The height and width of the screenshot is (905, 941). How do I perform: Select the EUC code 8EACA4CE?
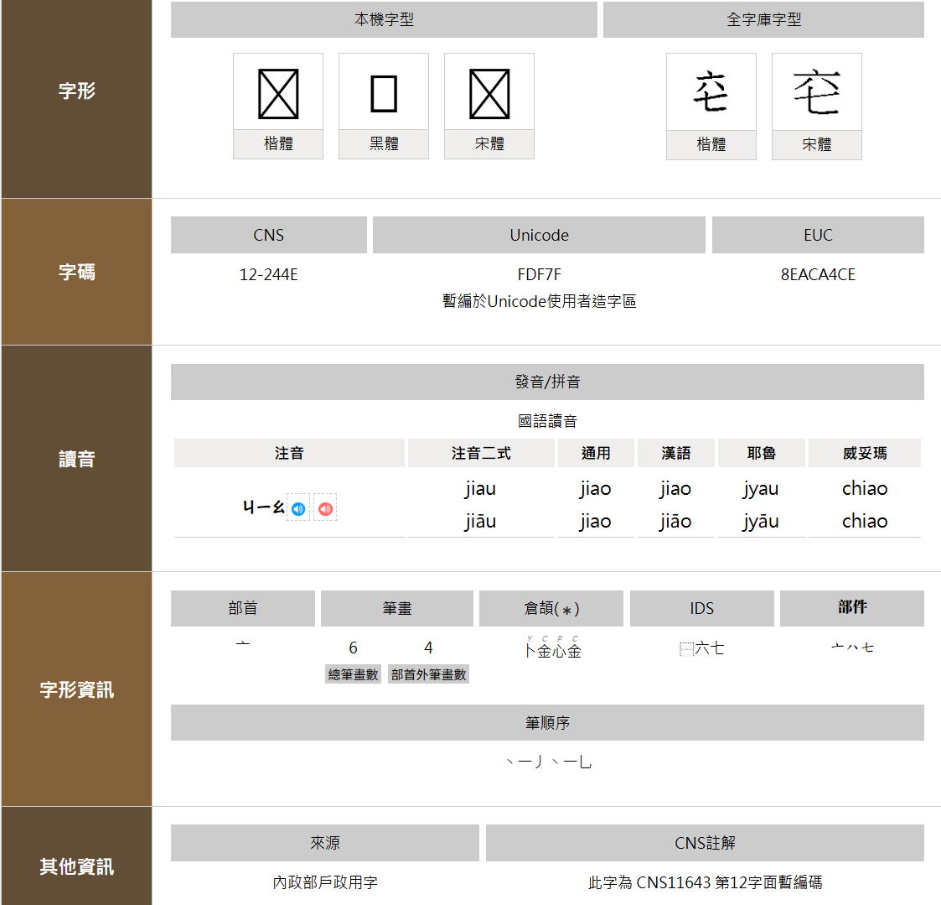(818, 274)
